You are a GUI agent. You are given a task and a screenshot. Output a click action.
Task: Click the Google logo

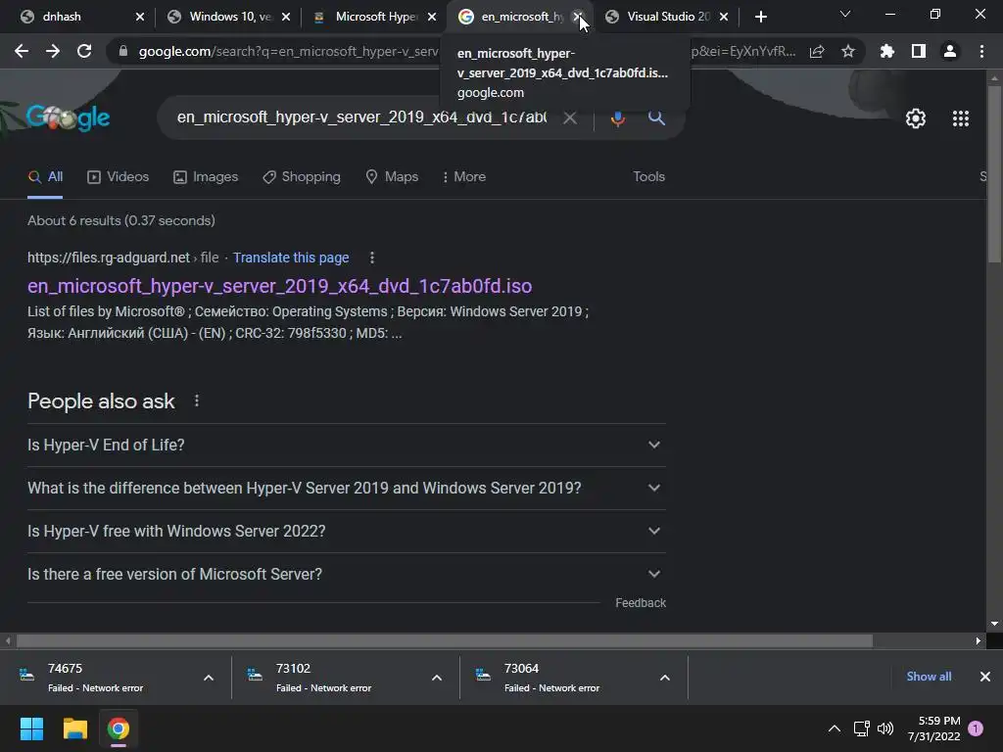pos(68,117)
